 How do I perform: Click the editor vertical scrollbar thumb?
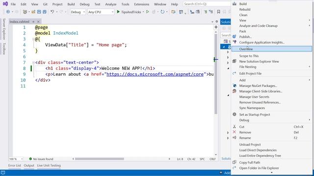click(x=216, y=74)
